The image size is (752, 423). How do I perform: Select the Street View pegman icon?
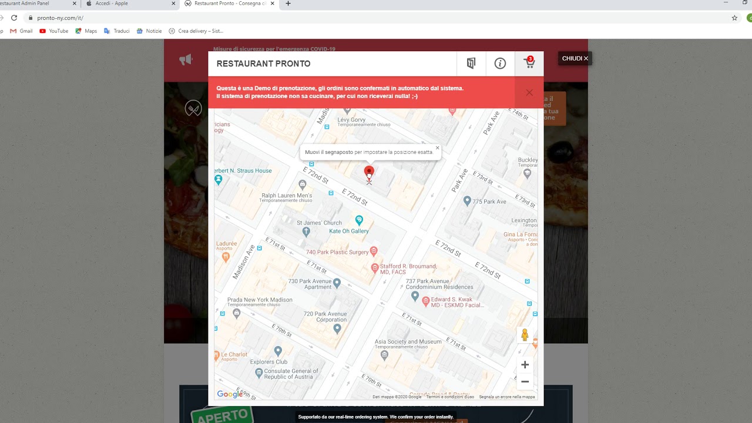[x=525, y=335]
